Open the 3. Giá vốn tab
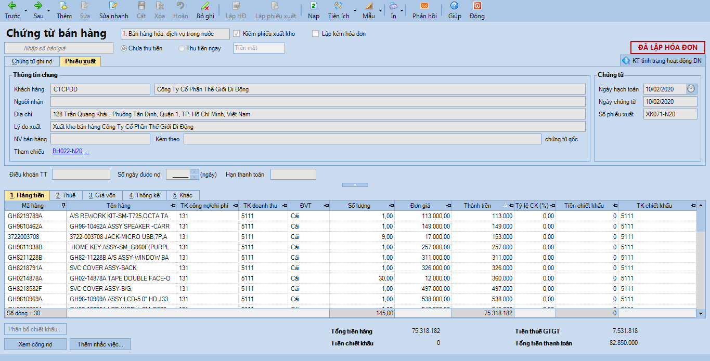Image resolution: width=710 pixels, height=361 pixels. pyautogui.click(x=102, y=195)
